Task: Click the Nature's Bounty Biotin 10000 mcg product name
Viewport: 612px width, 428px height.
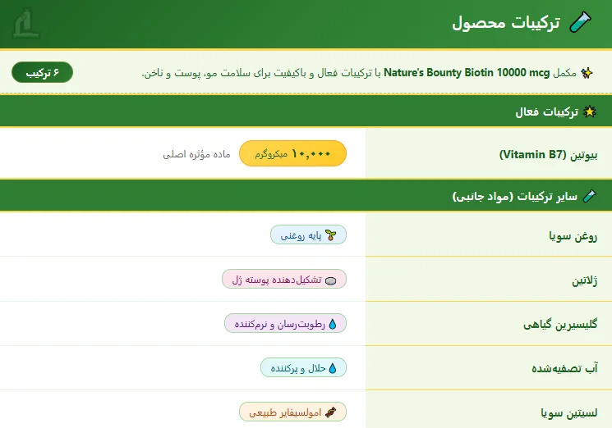Action: click(467, 73)
